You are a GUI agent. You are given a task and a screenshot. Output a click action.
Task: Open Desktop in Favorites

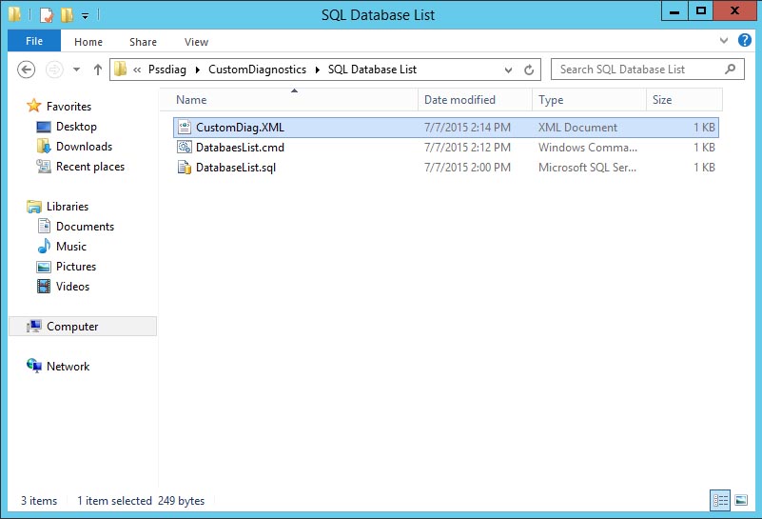tap(76, 127)
